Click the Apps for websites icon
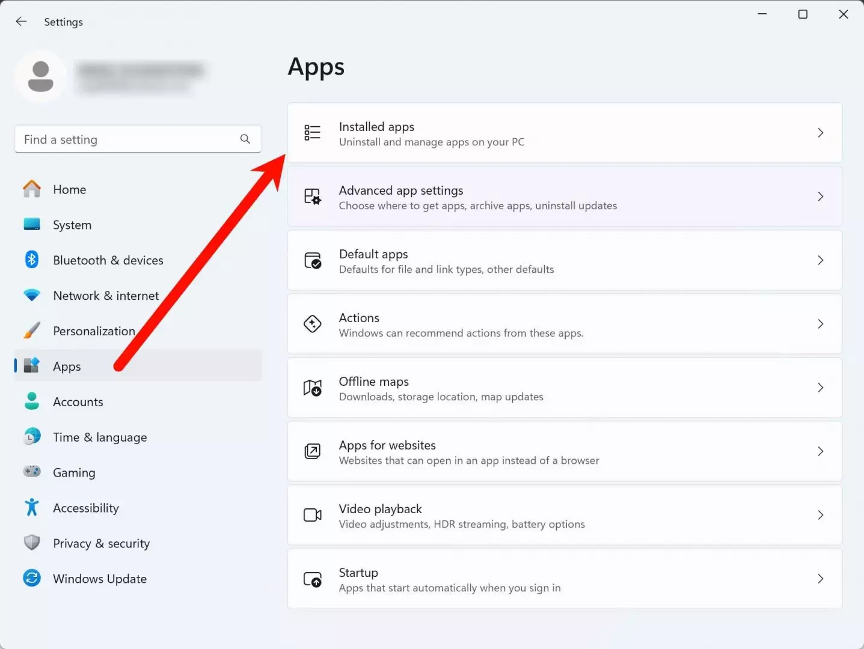The image size is (864, 649). [313, 451]
